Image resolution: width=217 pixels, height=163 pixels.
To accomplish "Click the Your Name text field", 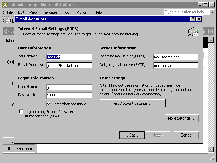I will click(x=69, y=57).
